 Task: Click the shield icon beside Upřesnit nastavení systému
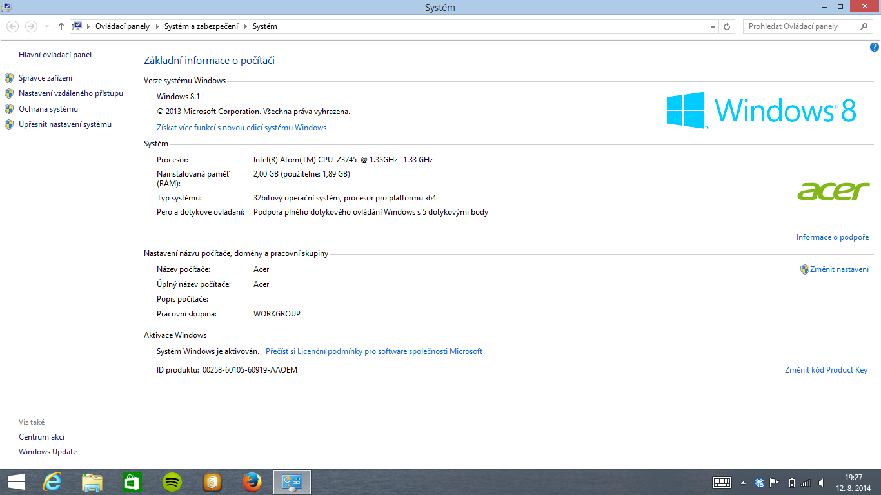tap(9, 124)
